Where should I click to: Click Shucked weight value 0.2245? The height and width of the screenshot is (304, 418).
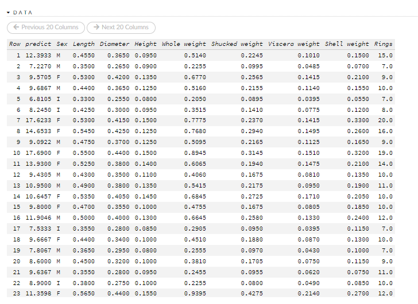point(251,56)
